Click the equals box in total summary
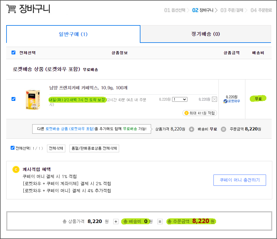Screen dimensions: 277x239 coord(160,222)
